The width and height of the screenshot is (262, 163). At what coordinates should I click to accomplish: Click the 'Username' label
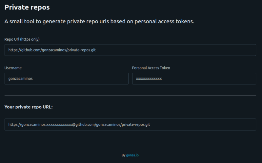click(13, 68)
